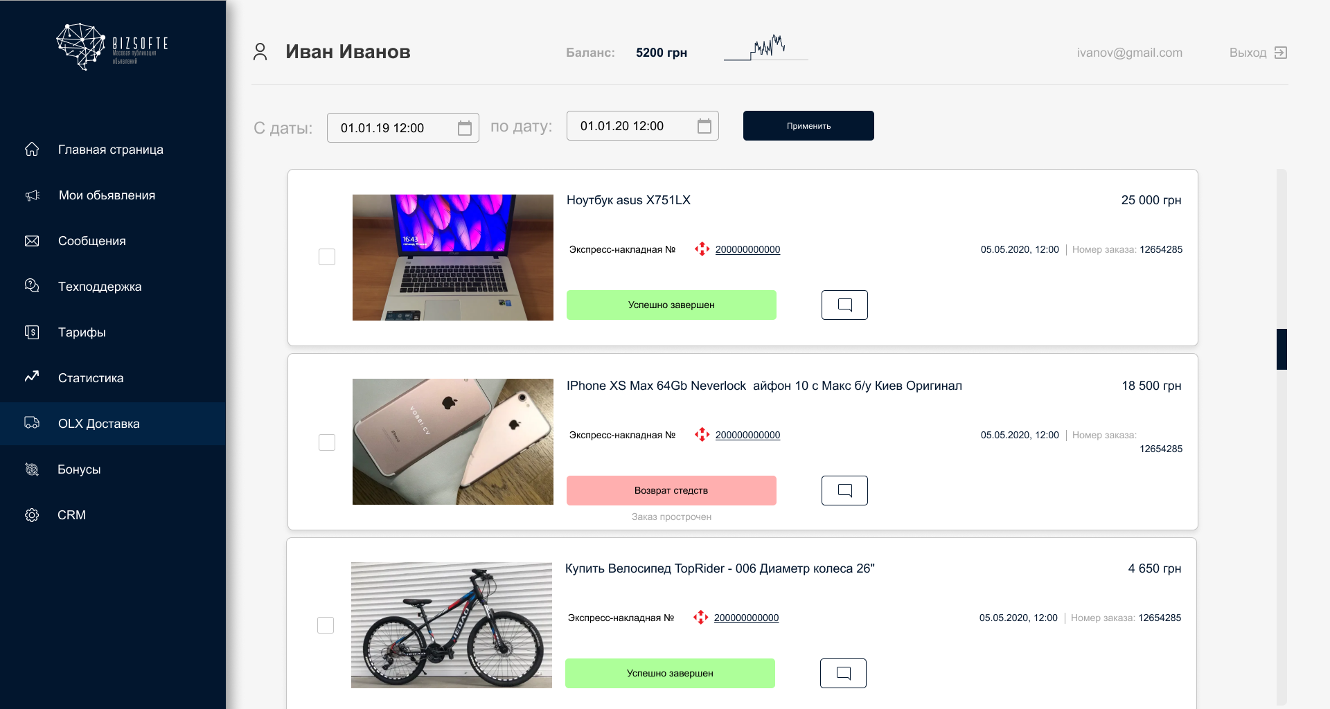
Task: Open the pink iPhone product photo
Action: click(453, 442)
